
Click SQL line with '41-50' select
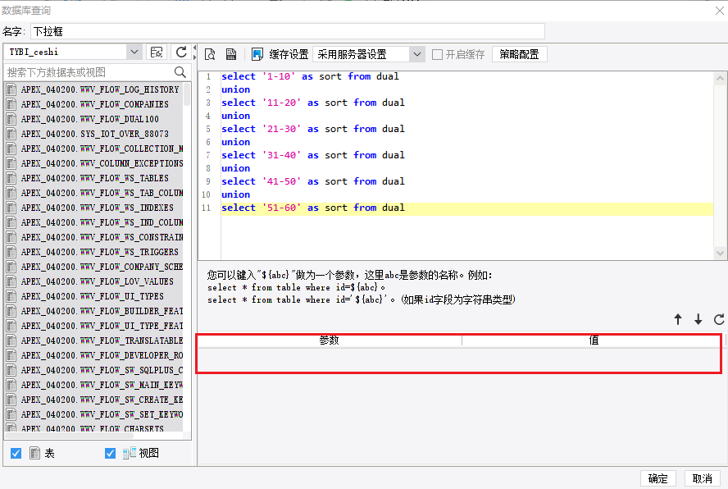pyautogui.click(x=312, y=181)
